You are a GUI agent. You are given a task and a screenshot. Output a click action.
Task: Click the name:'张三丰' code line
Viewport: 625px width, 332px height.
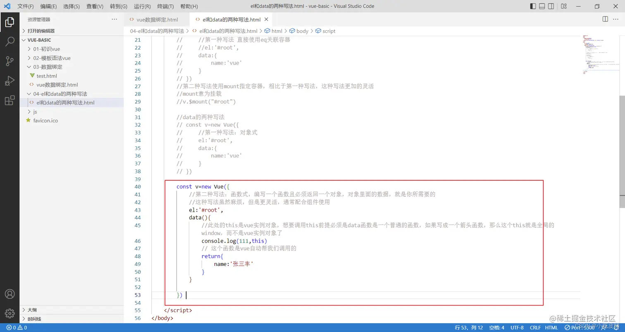[233, 264]
